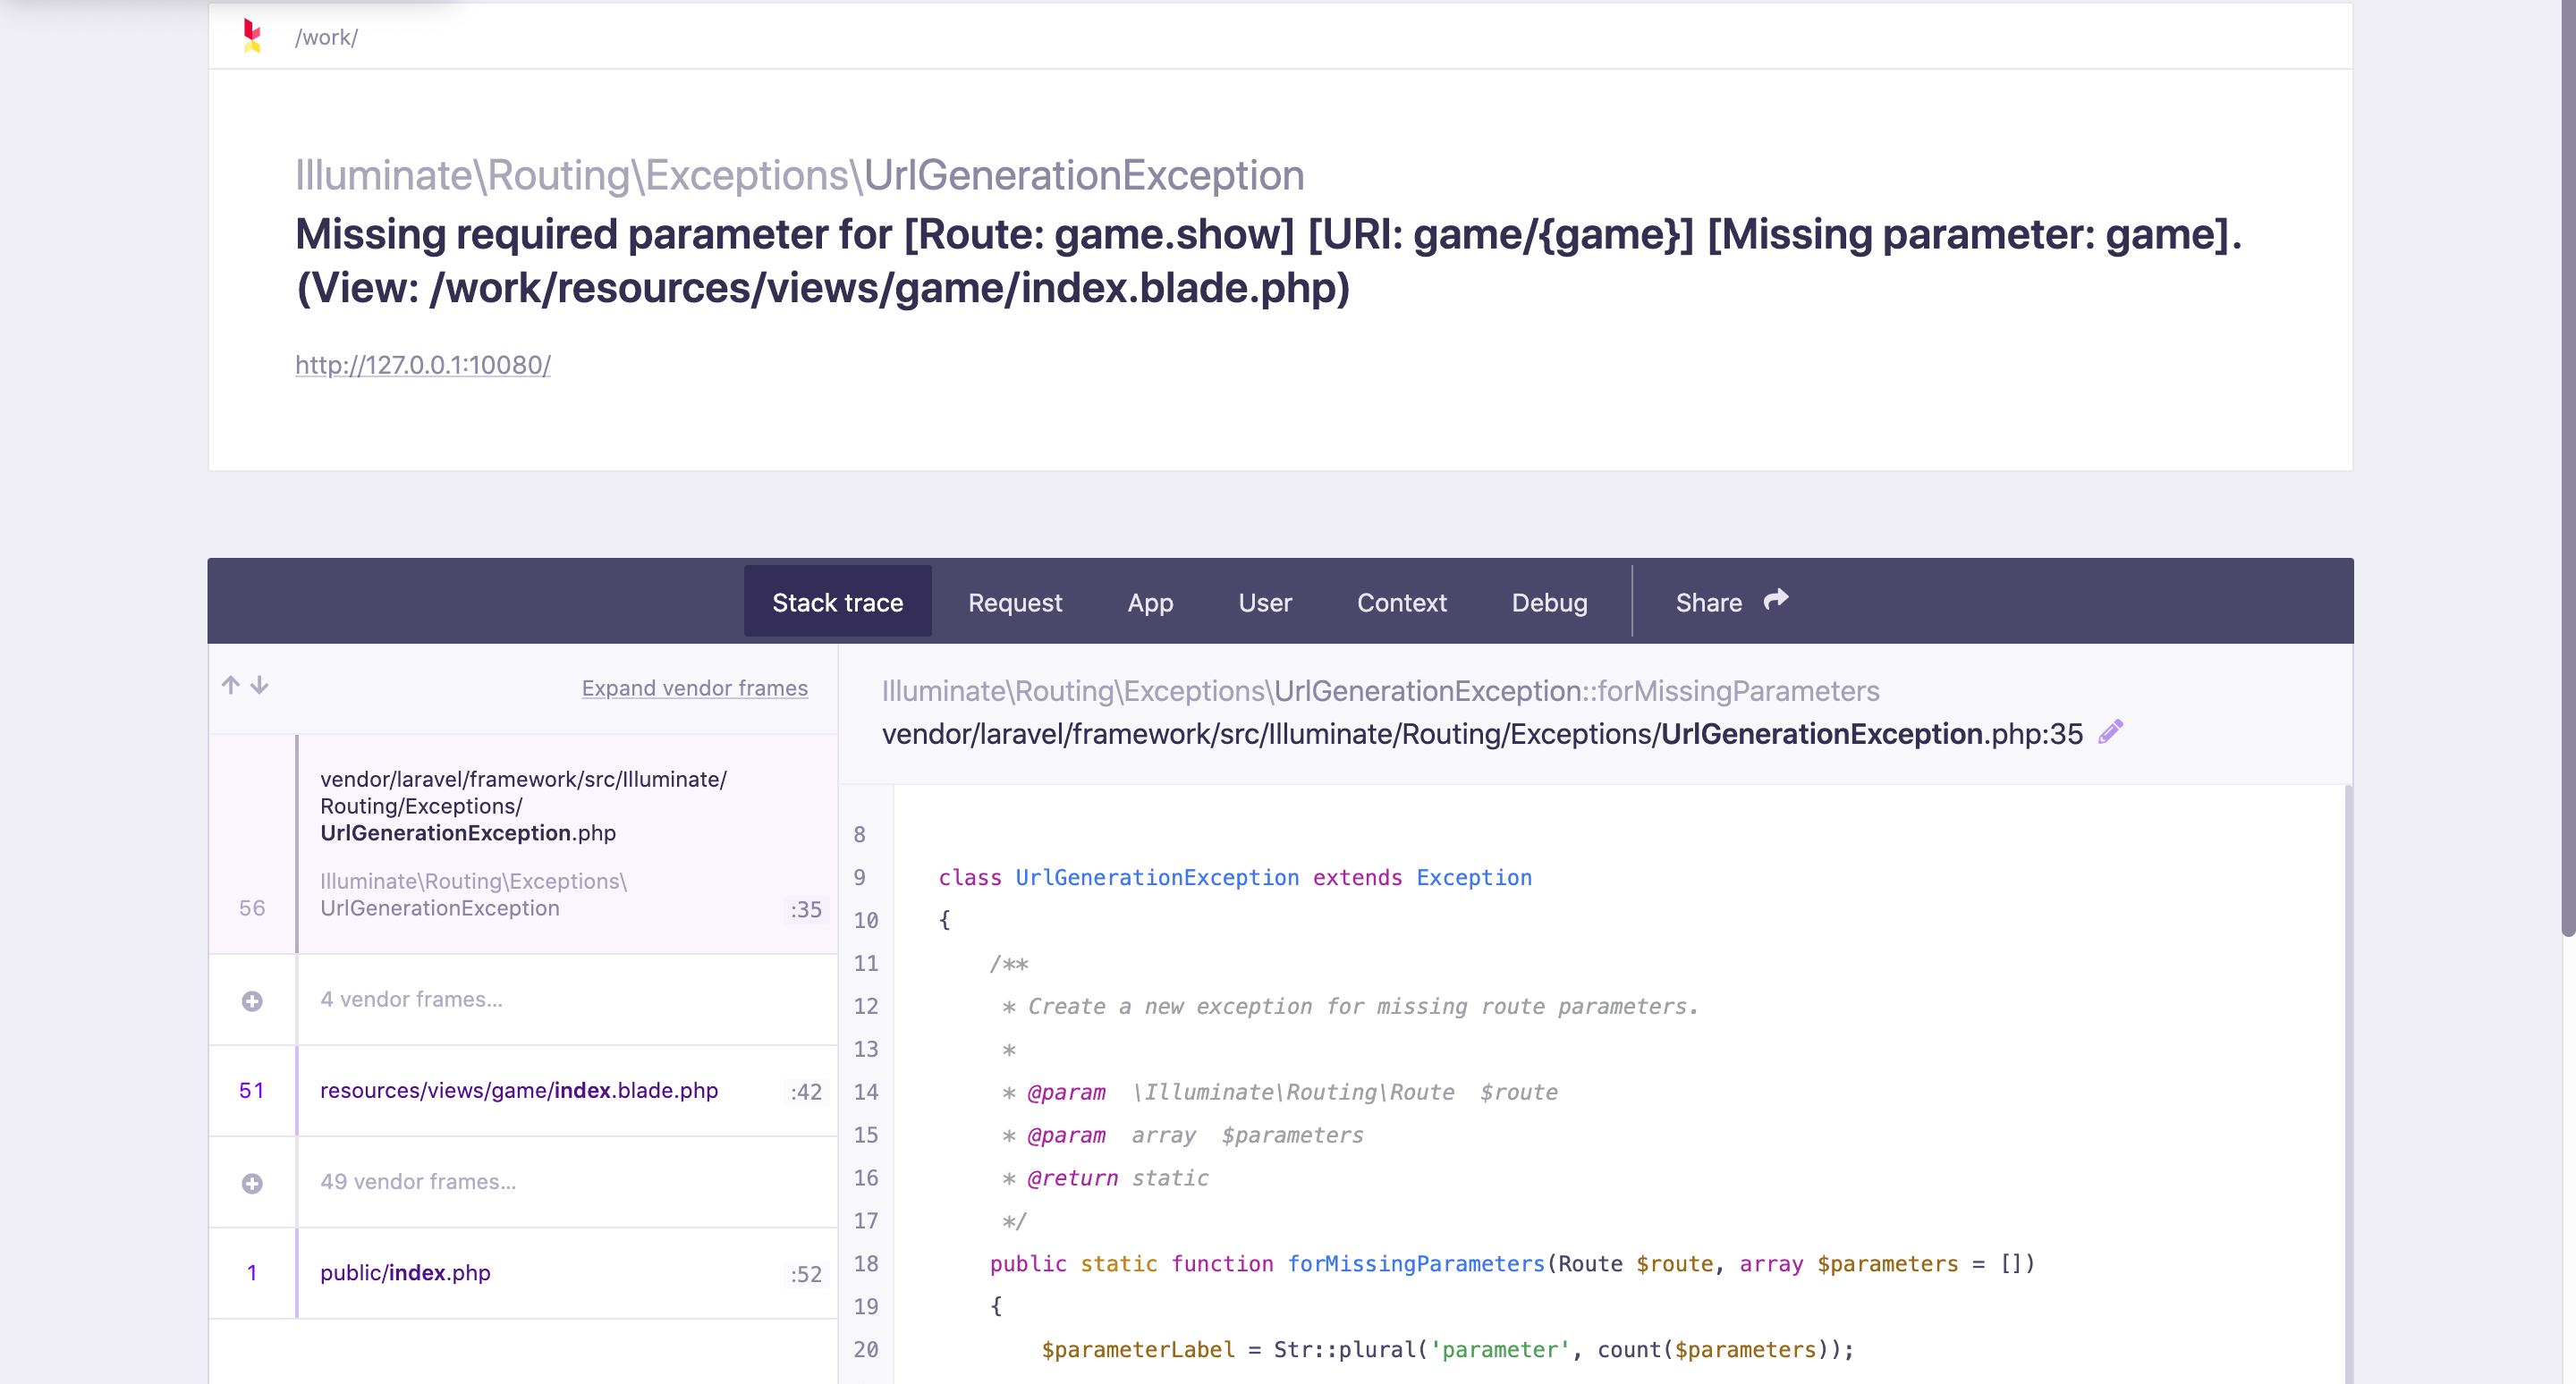Click the pencil edit file icon
The width and height of the screenshot is (2576, 1384).
coord(2110,732)
